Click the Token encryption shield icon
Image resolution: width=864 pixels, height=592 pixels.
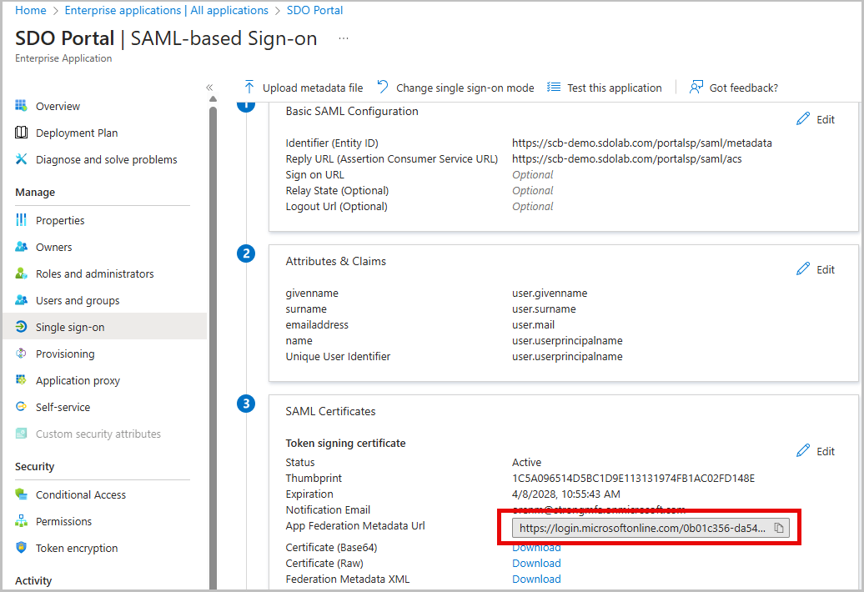tap(21, 548)
